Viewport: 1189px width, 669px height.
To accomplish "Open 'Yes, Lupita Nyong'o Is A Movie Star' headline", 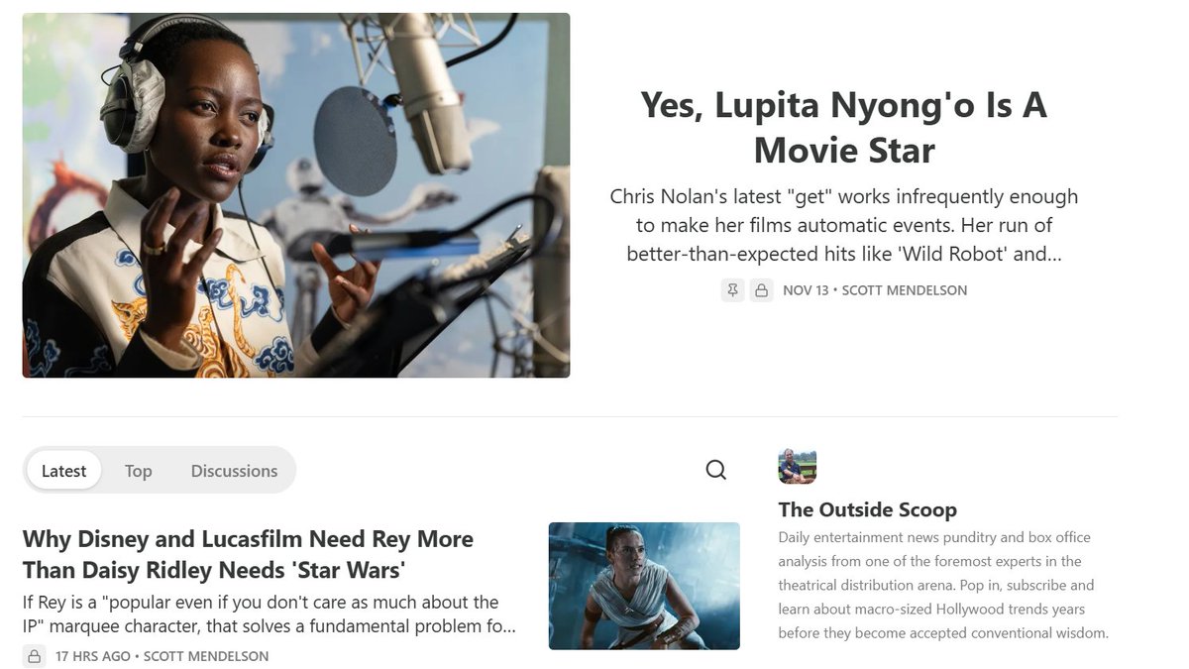I will click(x=844, y=128).
